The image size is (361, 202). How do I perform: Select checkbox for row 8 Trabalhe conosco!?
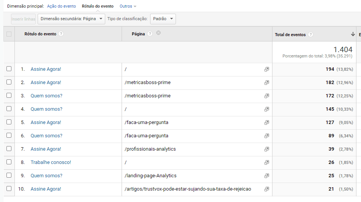click(9, 162)
